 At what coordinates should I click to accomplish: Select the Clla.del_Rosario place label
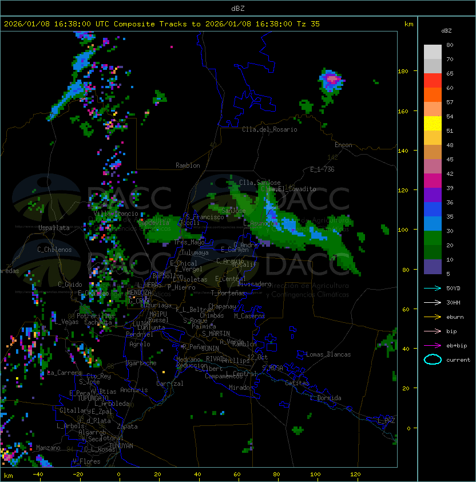(x=269, y=129)
